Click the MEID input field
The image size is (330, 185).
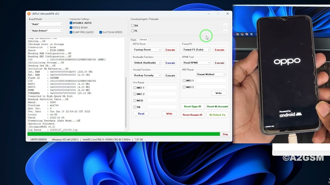click(162, 100)
